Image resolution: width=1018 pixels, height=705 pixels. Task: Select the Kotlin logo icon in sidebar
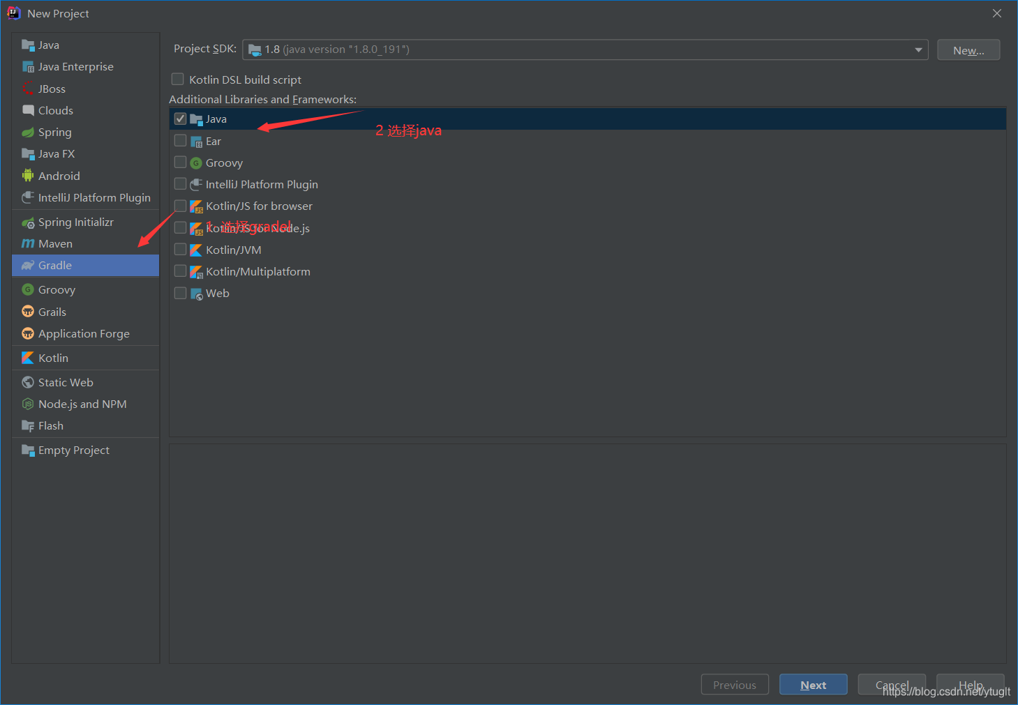[x=28, y=358]
